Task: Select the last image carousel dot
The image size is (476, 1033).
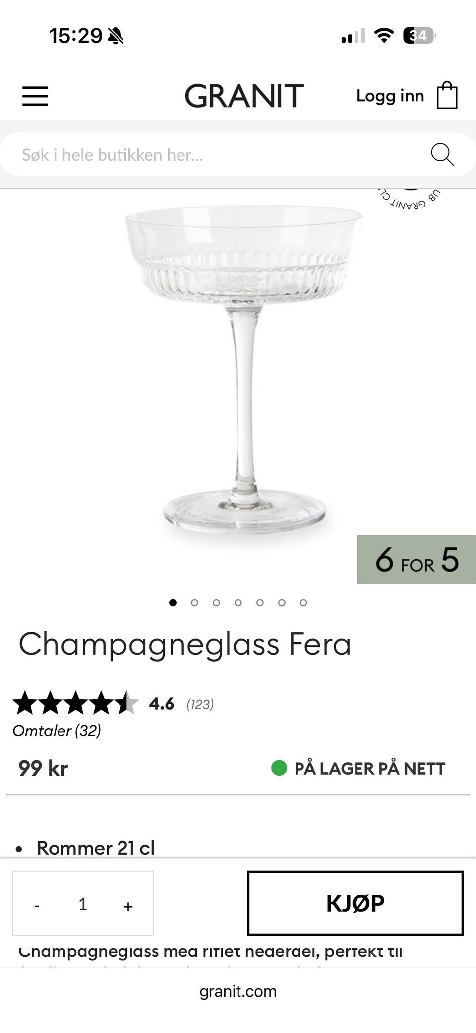Action: 303,603
